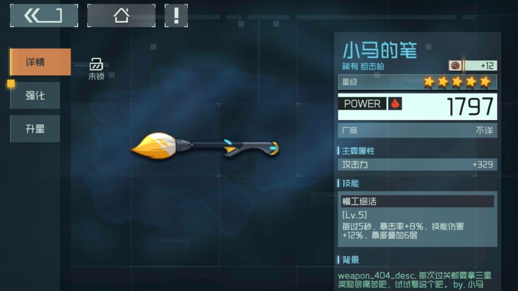Click the 背景 background section header
Viewport: 518px width, 291px height.
pos(351,260)
